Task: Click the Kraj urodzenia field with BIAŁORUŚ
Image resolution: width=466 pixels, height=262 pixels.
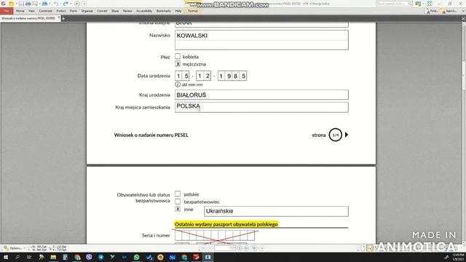Action: click(261, 95)
